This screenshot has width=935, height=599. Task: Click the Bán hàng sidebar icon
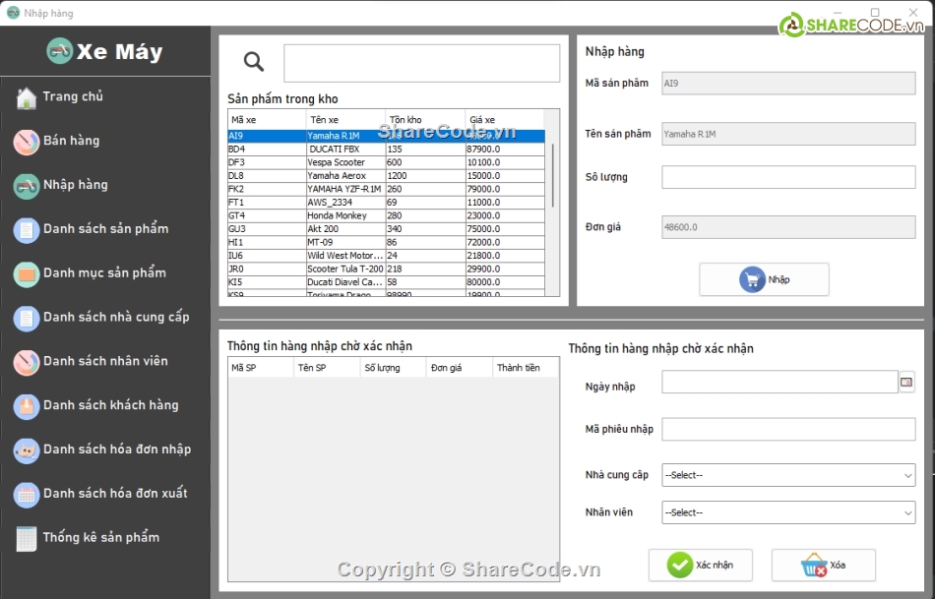point(27,142)
